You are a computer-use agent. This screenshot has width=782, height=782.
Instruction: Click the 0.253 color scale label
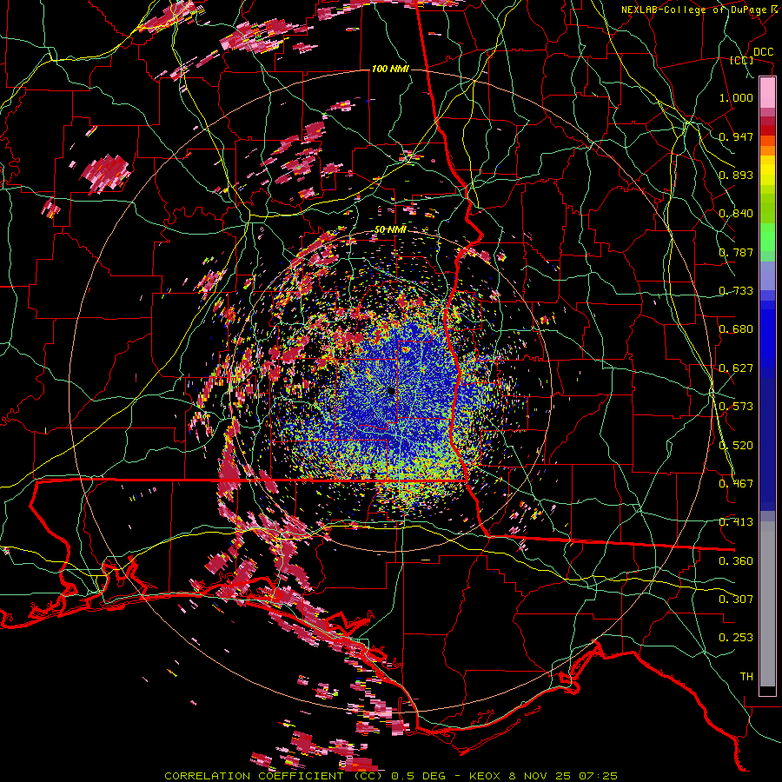(x=736, y=638)
